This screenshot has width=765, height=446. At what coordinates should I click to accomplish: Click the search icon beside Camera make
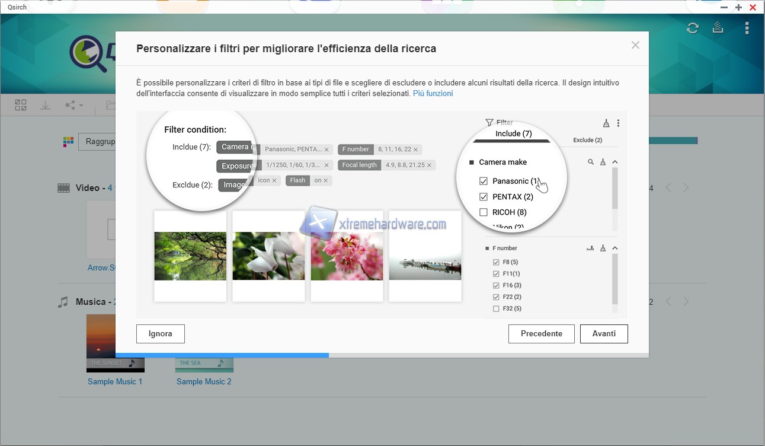click(x=591, y=162)
